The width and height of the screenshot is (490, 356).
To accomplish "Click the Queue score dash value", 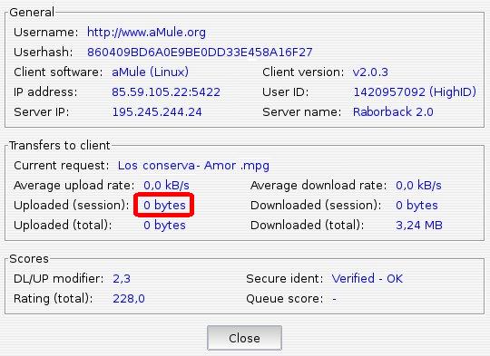I will 334,299.
